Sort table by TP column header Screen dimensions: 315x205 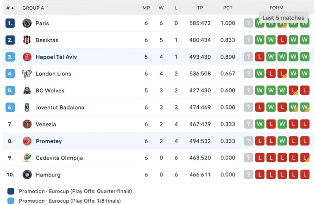200,8
